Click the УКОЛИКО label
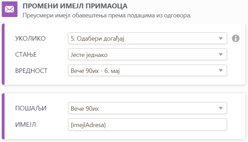The image size is (248, 142). tap(30, 38)
